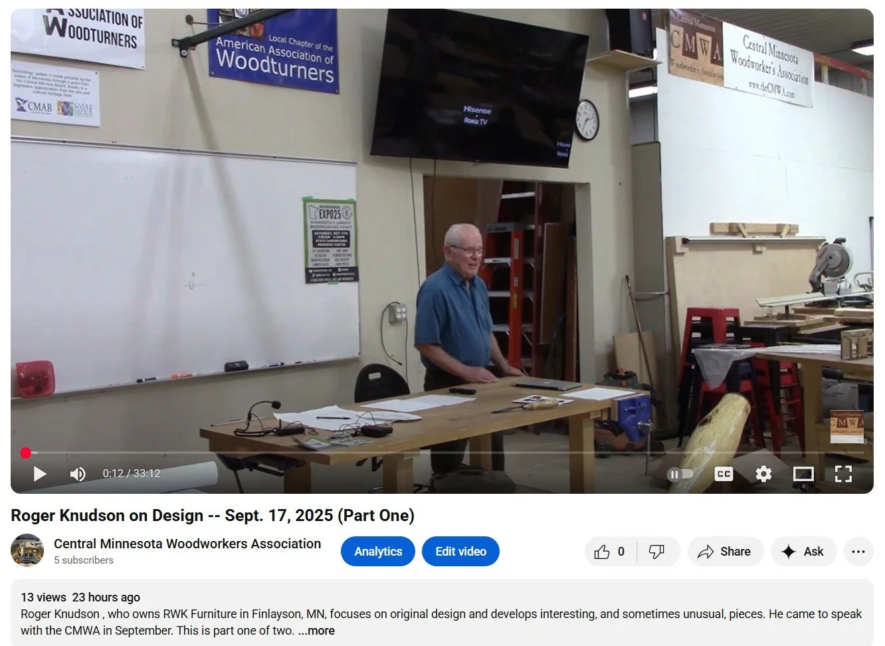The height and width of the screenshot is (646, 885).
Task: Click Edit video button
Action: pos(460,552)
